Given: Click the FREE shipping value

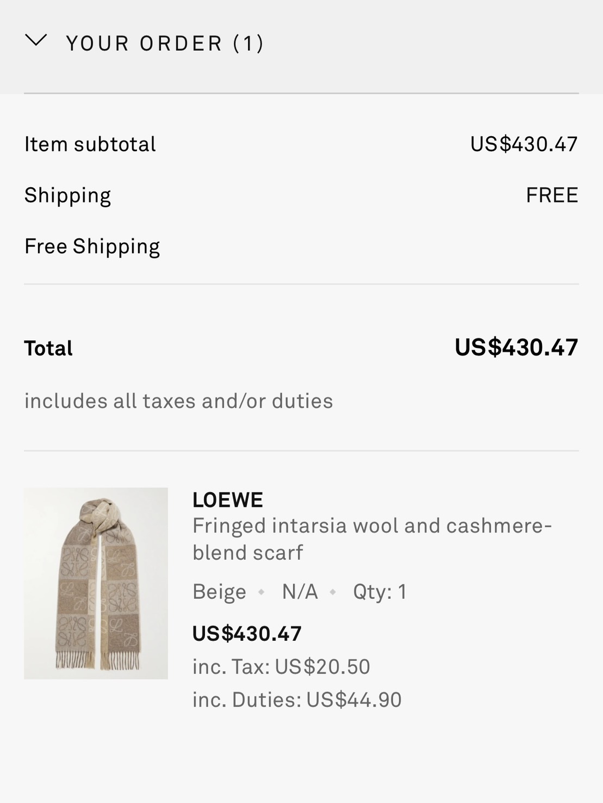Looking at the screenshot, I should pos(551,195).
